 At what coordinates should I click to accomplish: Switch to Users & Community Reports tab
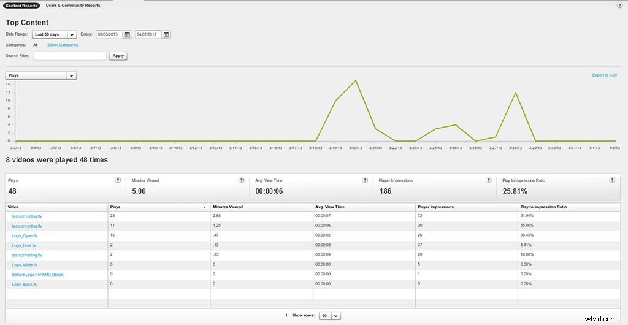click(73, 5)
